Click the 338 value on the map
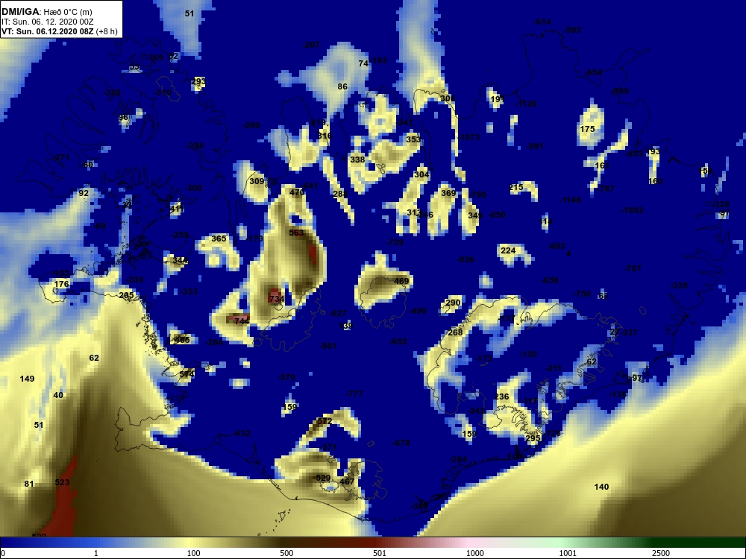The image size is (746, 559). tap(357, 160)
